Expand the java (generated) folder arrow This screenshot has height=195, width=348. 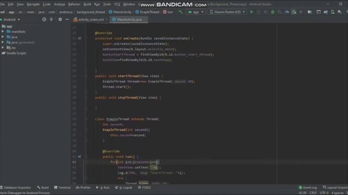3,42
